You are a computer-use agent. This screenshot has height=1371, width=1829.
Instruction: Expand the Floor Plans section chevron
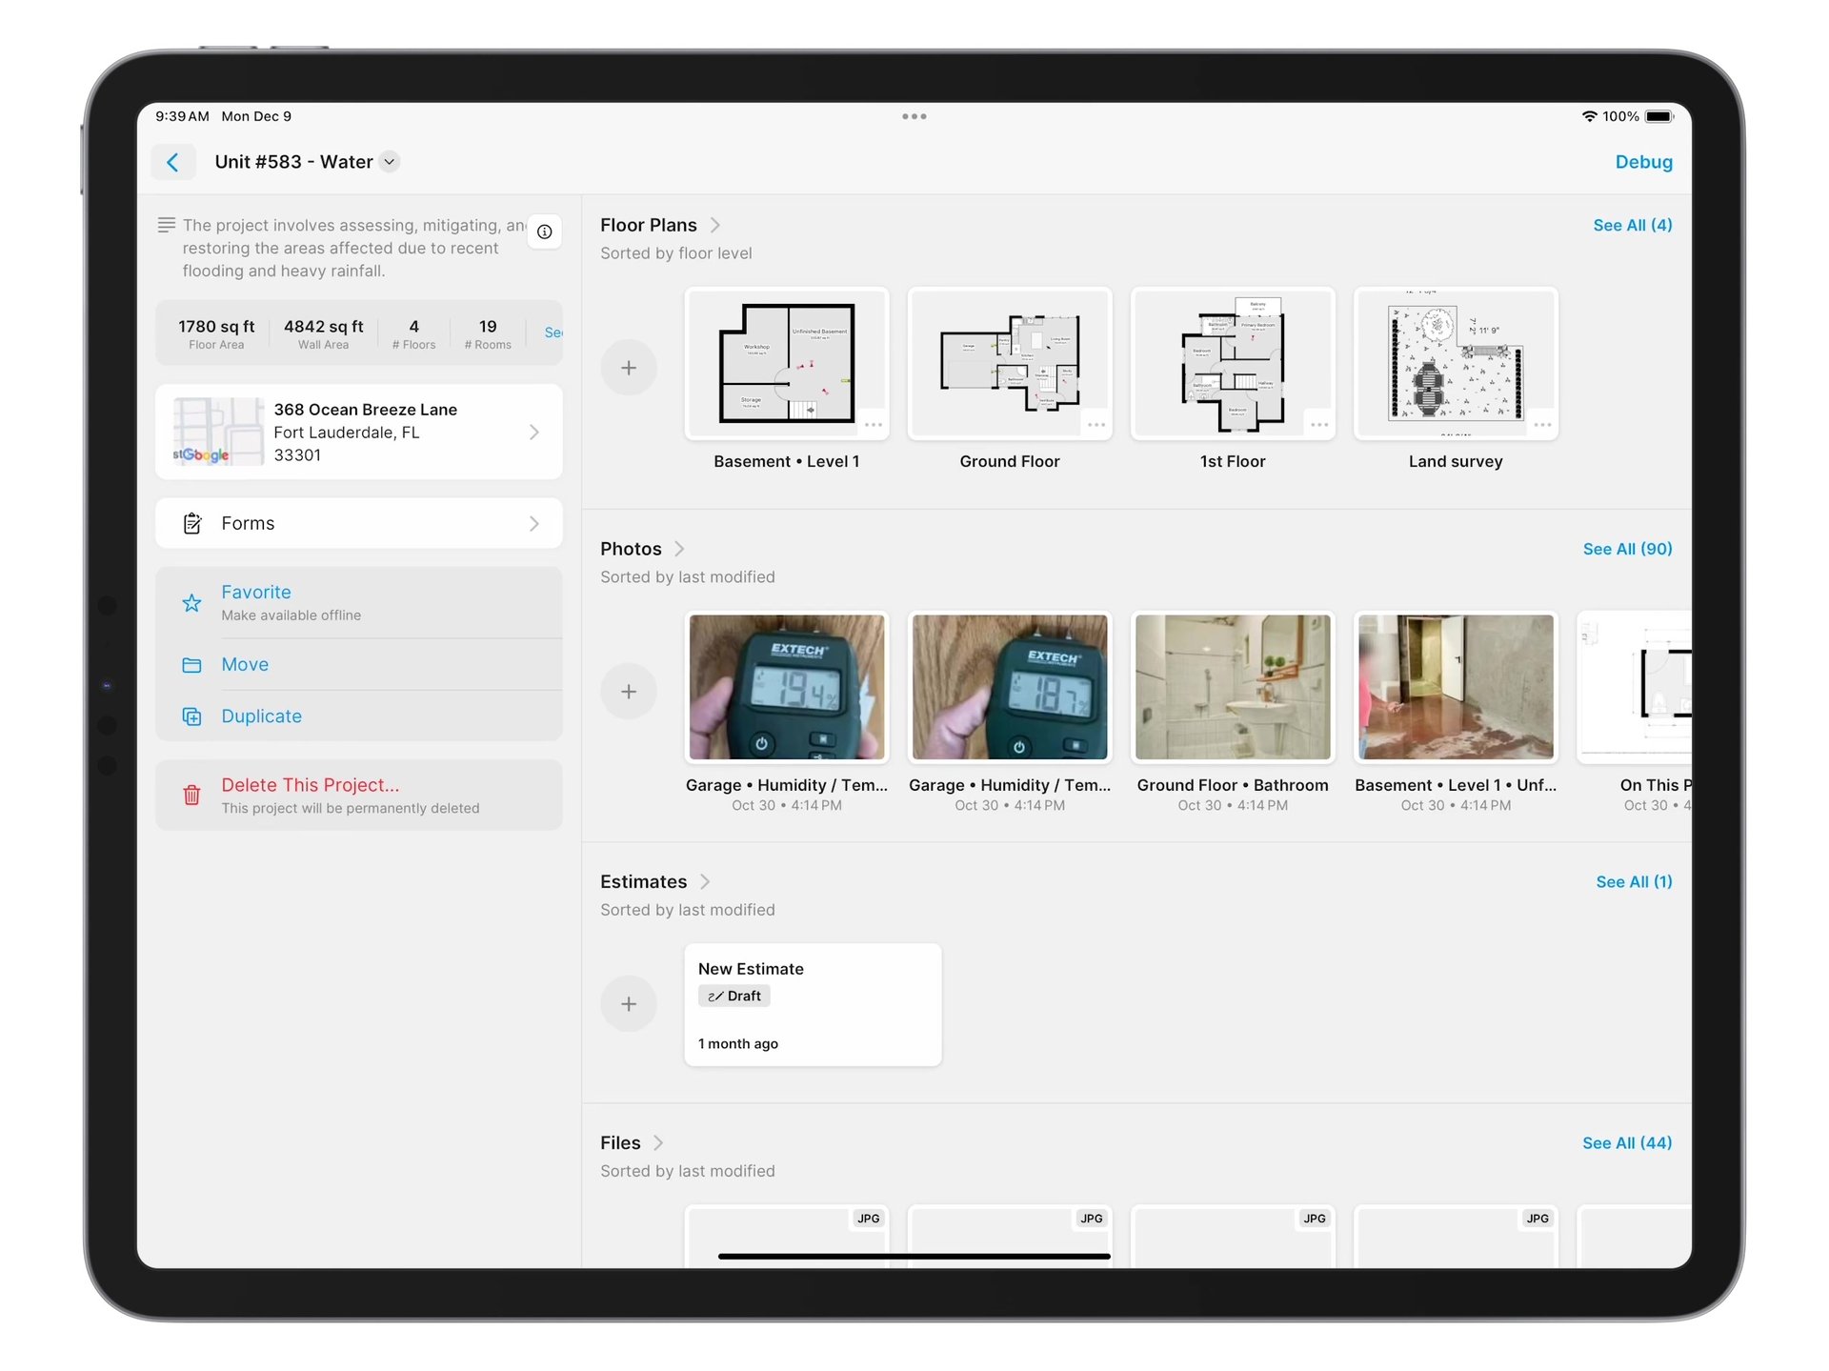(715, 225)
